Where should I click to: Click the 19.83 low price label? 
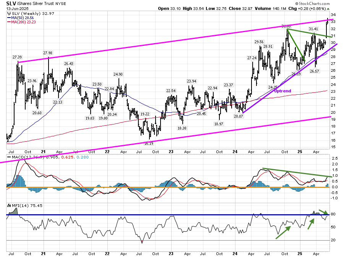tap(90, 118)
